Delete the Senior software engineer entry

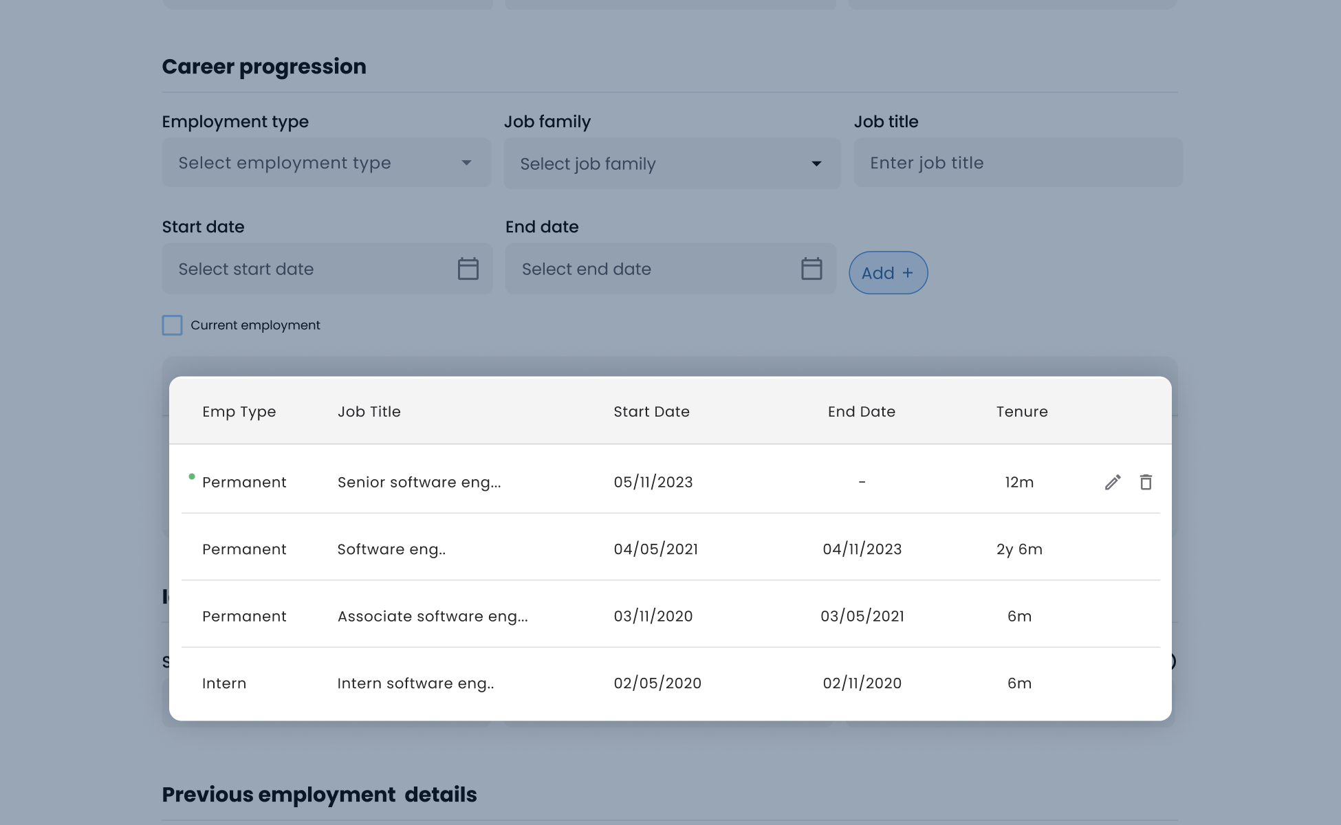pos(1146,482)
